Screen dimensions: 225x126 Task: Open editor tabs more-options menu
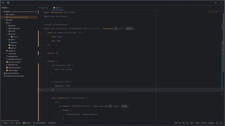(x=221, y=8)
